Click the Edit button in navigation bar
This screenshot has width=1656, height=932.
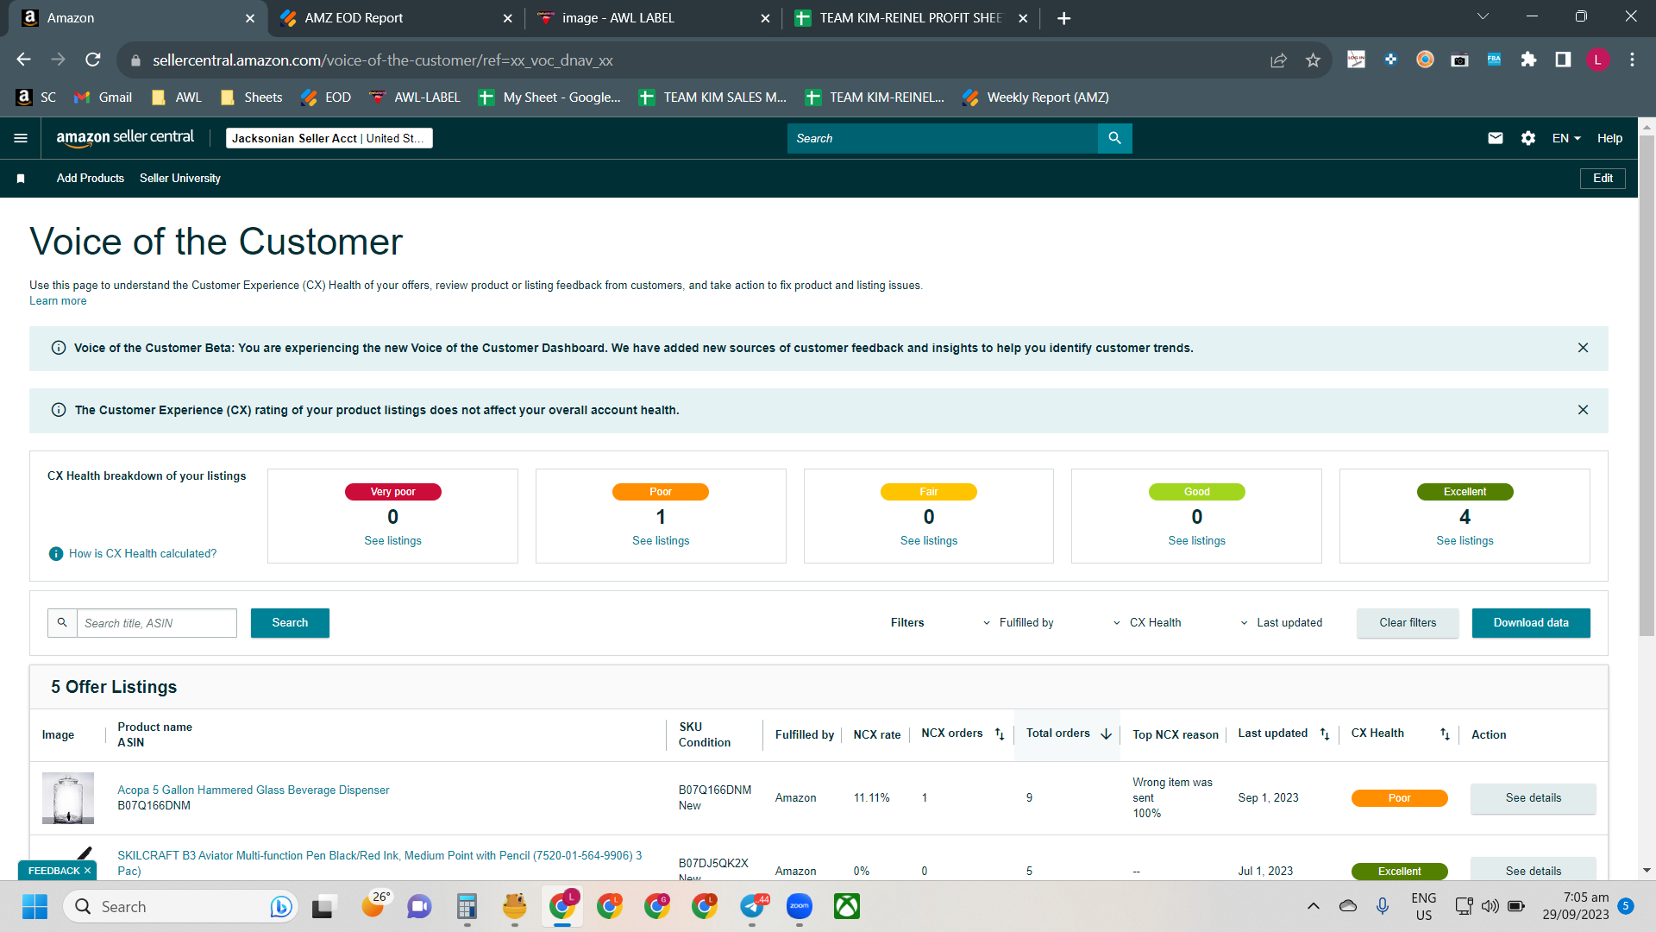click(1603, 179)
